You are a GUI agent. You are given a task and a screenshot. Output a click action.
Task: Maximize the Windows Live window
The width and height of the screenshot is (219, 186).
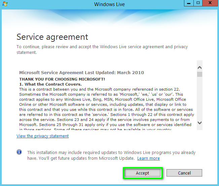(x=198, y=3)
